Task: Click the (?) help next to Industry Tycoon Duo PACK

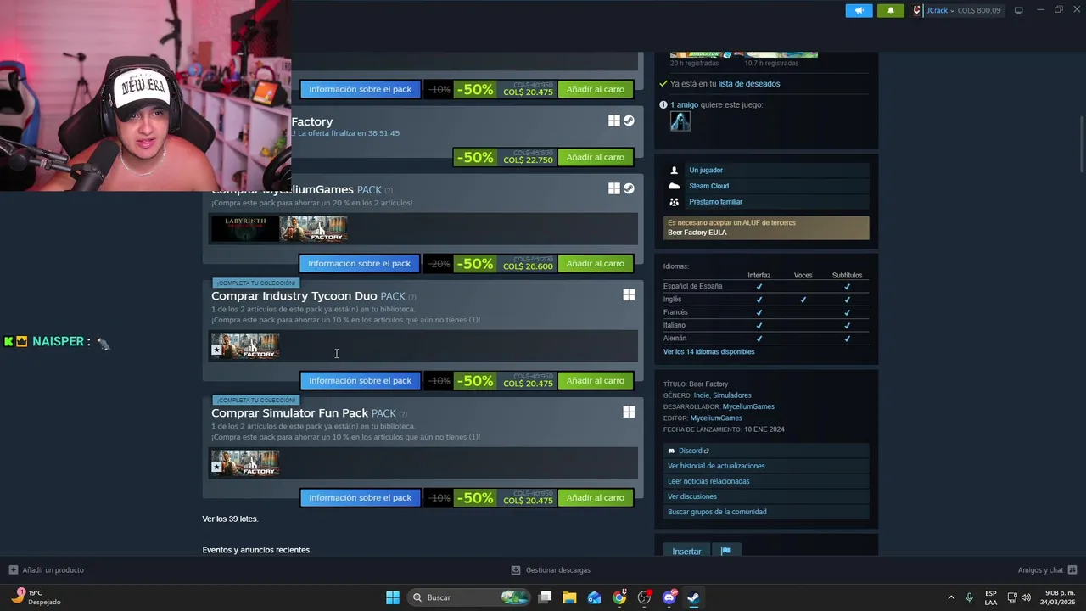Action: (412, 296)
